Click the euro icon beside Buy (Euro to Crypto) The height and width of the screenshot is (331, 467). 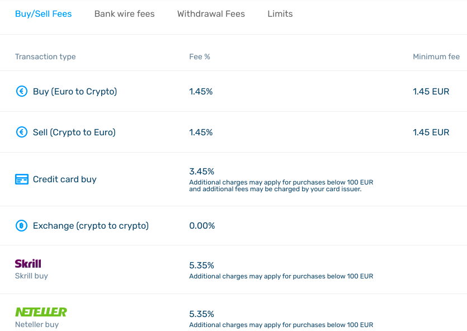(21, 91)
